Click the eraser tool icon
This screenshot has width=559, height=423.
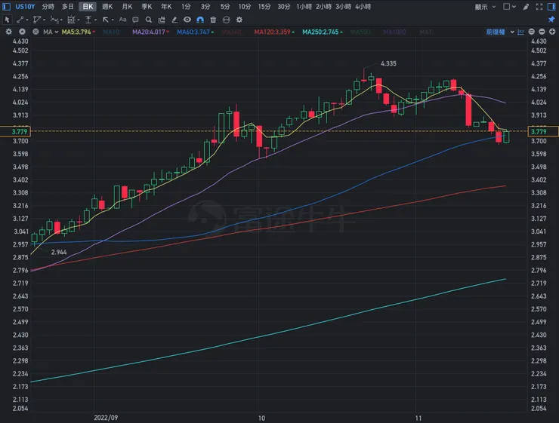(x=174, y=20)
